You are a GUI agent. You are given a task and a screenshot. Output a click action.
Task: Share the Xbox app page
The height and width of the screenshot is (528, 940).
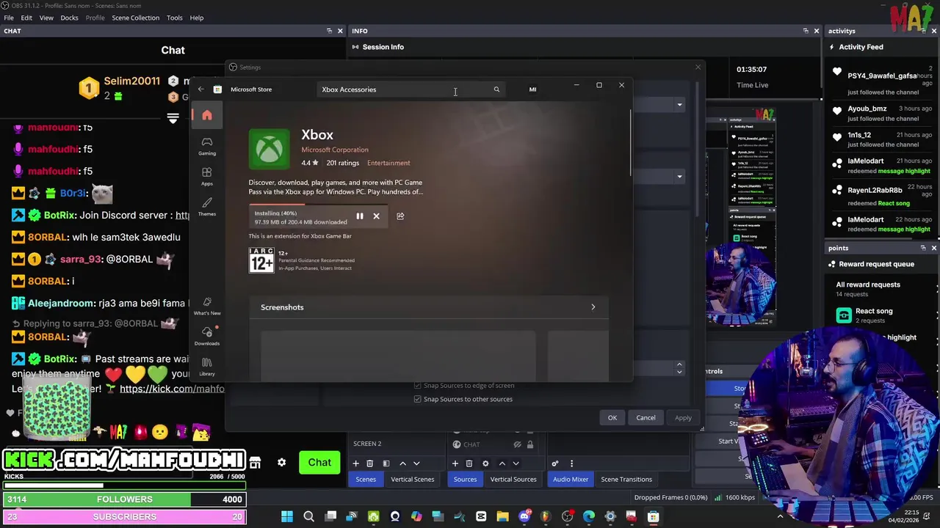[400, 216]
